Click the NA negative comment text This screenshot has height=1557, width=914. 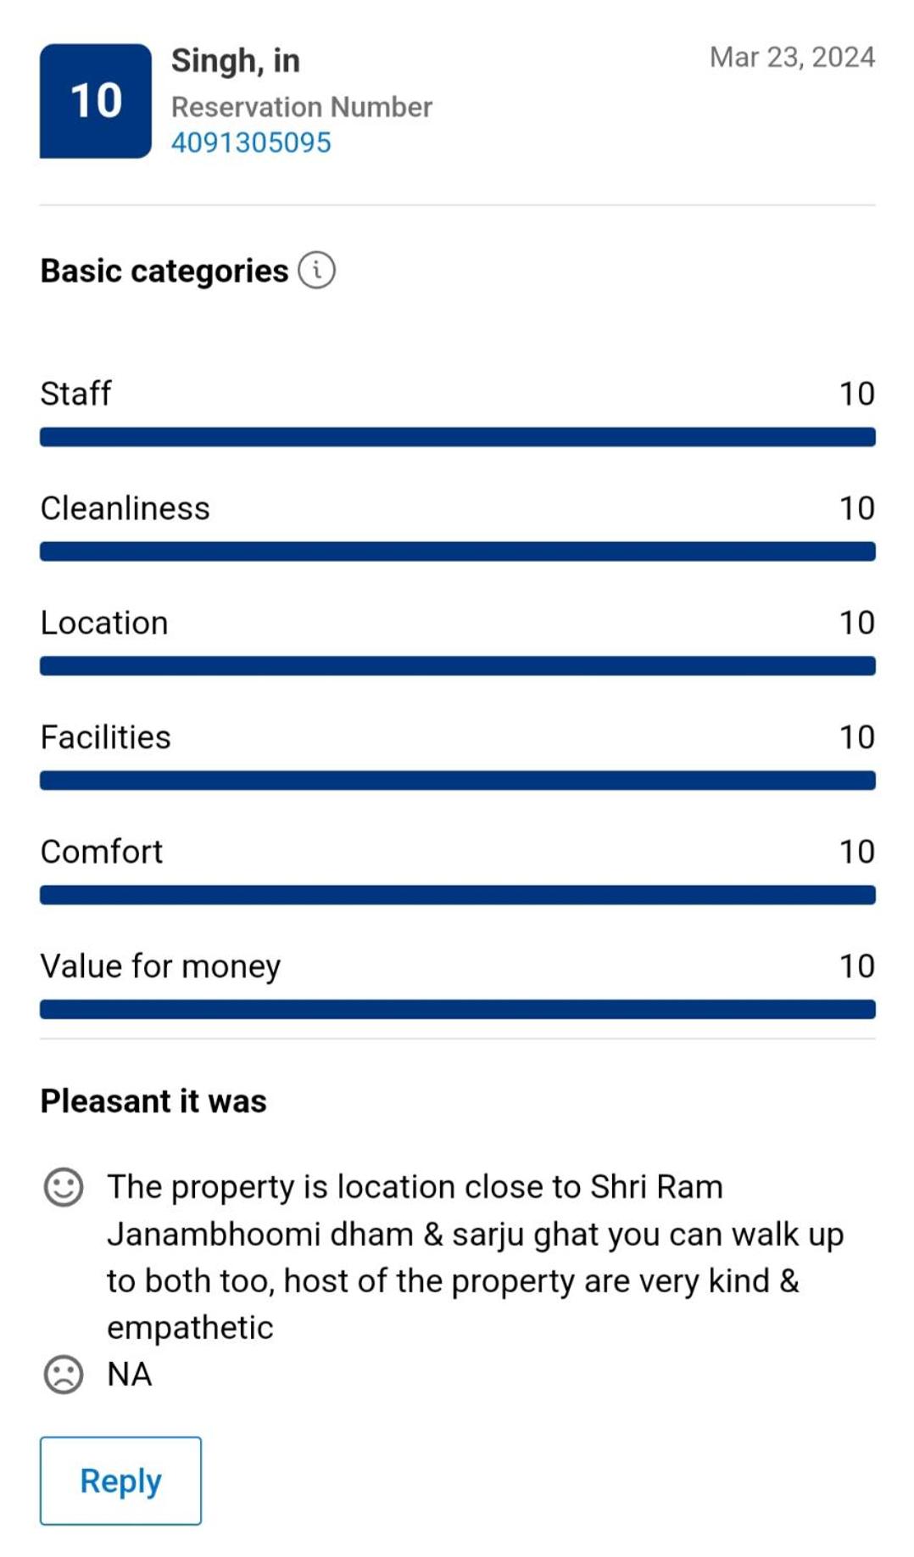130,1375
